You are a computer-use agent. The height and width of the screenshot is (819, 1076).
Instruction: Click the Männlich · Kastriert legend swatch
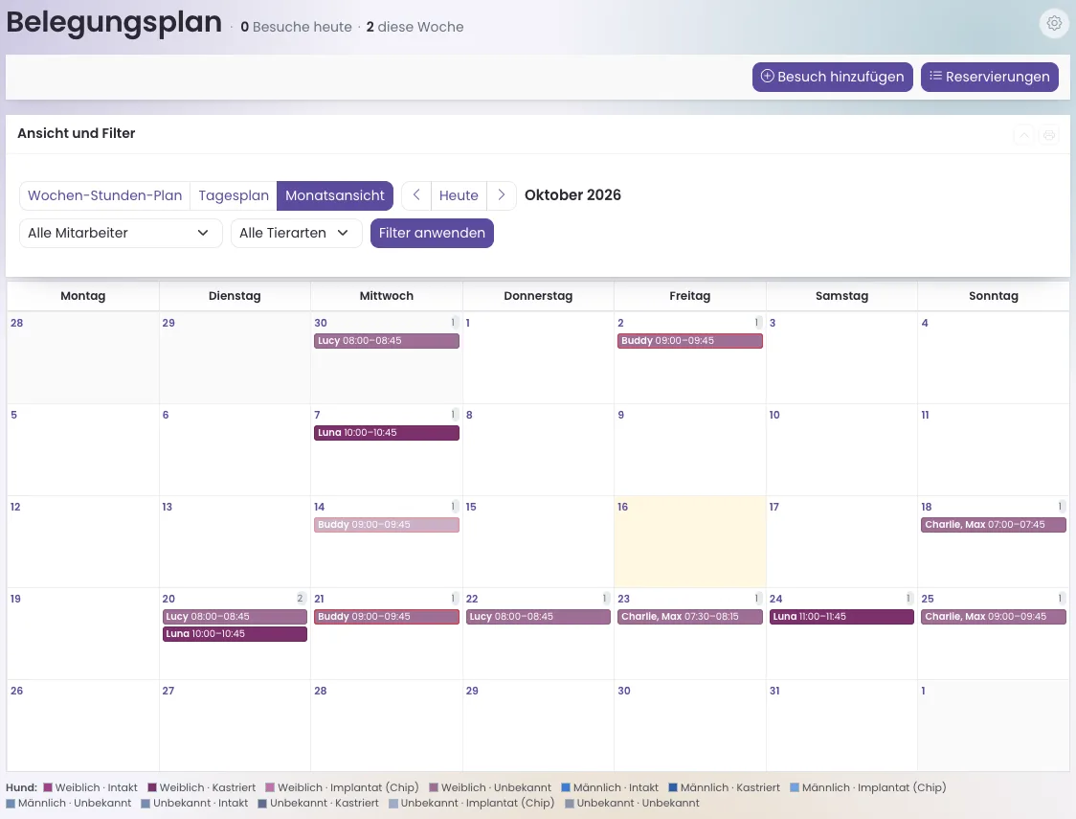click(x=673, y=788)
